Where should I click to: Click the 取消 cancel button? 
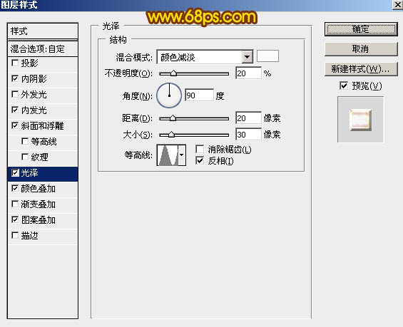pyautogui.click(x=361, y=48)
